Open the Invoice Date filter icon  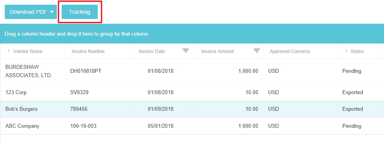coord(186,51)
